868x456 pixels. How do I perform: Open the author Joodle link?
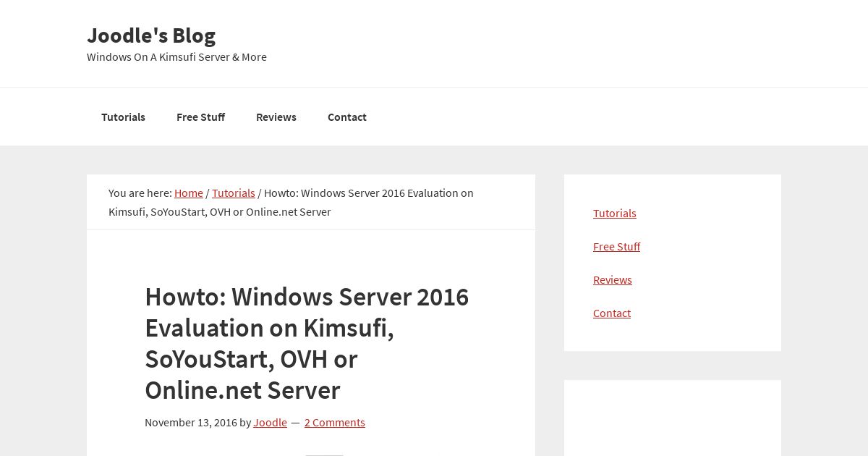click(270, 422)
